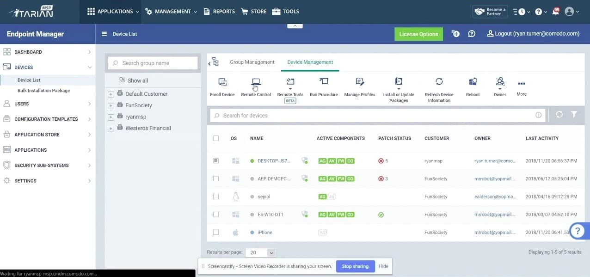Image resolution: width=590 pixels, height=277 pixels.
Task: Open Remote Tools beta menu
Action: click(290, 82)
